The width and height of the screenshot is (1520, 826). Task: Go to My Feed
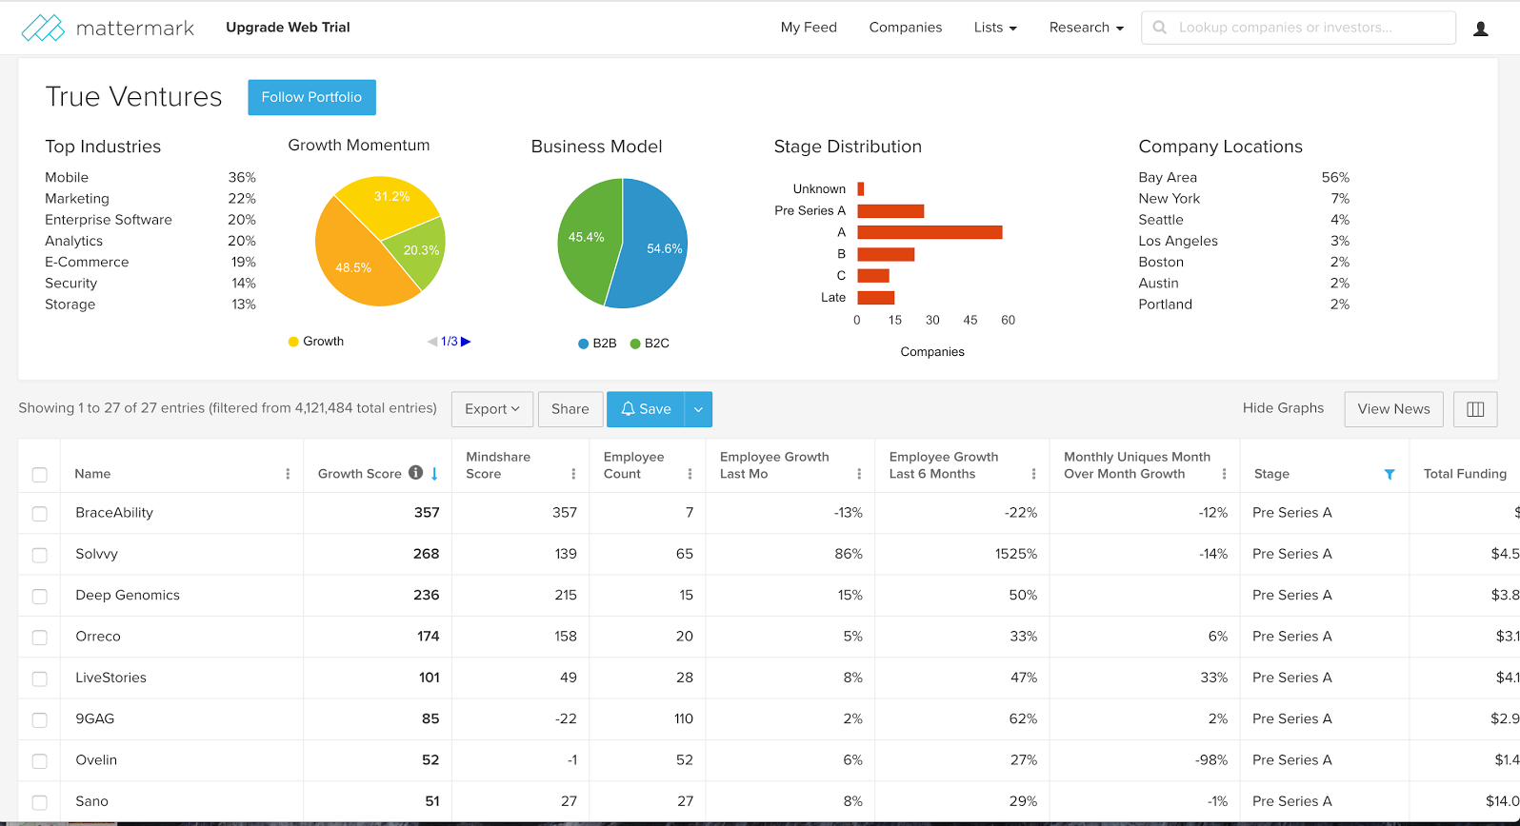click(x=809, y=28)
